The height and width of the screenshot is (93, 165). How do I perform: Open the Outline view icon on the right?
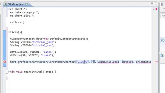(x=162, y=55)
